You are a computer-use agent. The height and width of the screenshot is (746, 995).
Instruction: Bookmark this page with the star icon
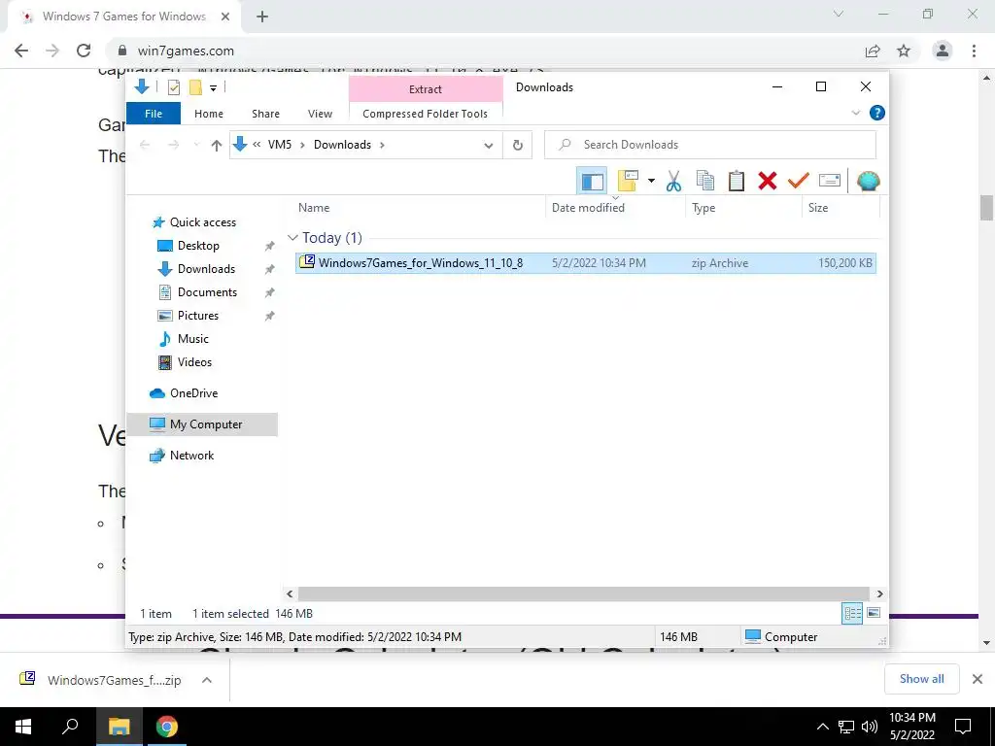(904, 51)
